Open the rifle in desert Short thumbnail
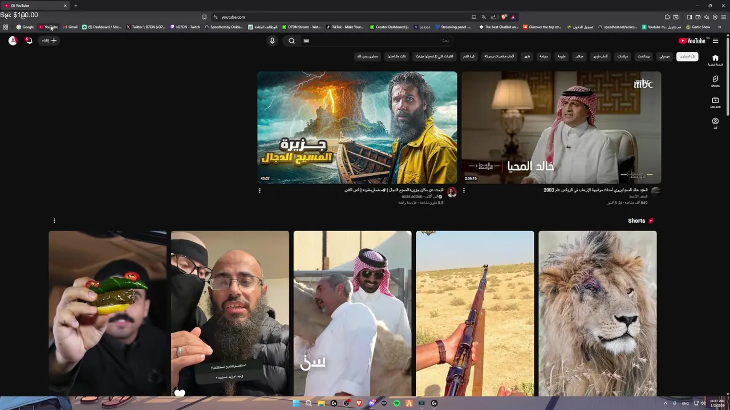The width and height of the screenshot is (730, 410). [x=474, y=313]
